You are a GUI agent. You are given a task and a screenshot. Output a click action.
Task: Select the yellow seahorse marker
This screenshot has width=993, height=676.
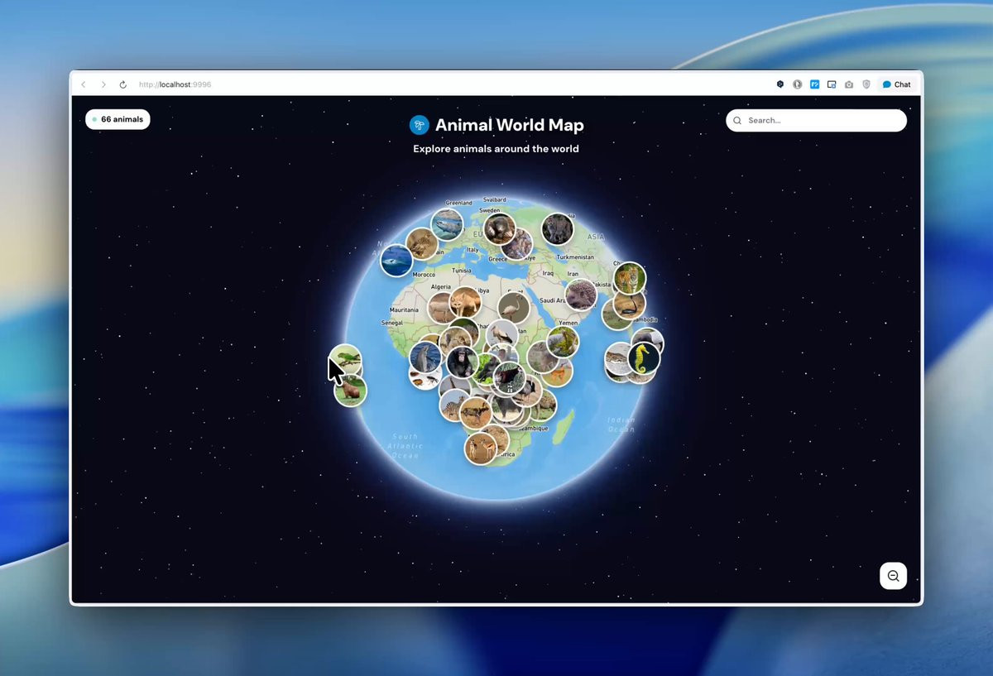tap(643, 358)
